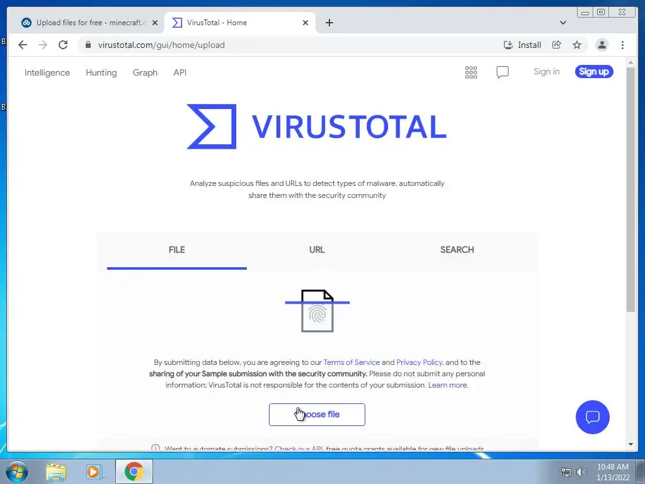Close the VirusTotal - Home tab
645x484 pixels.
[305, 23]
